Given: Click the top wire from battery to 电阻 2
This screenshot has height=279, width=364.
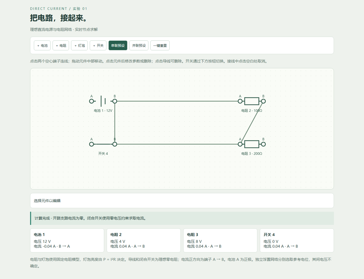Looking at the screenshot, I should pyautogui.click(x=177, y=101).
